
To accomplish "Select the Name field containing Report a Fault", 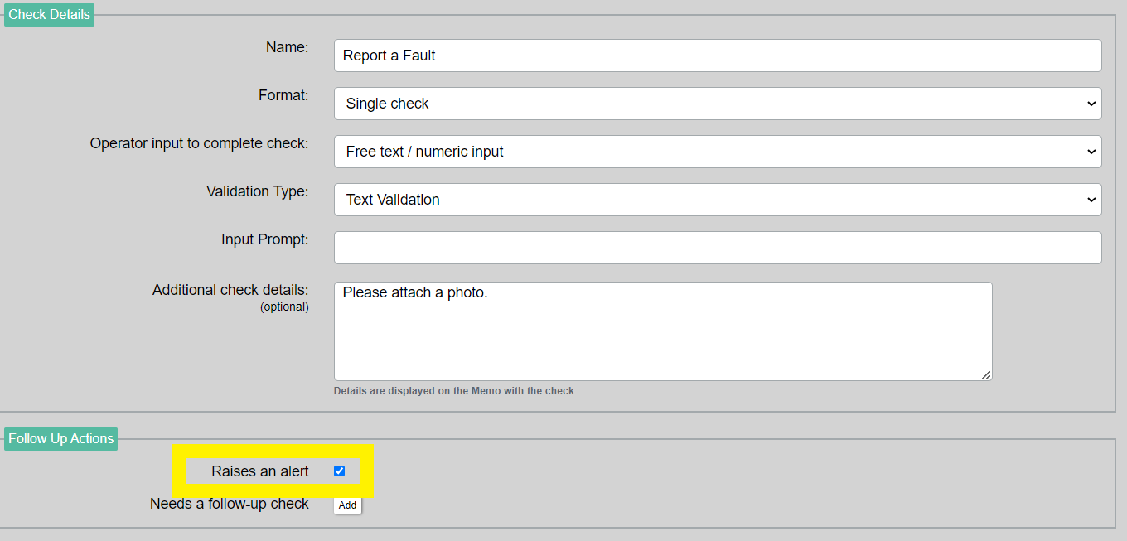I will [718, 55].
